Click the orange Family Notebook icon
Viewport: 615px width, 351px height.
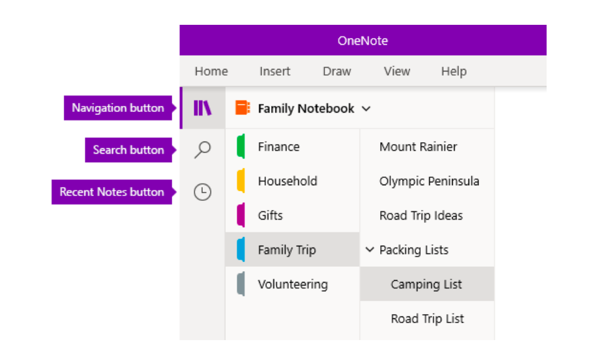coord(242,108)
